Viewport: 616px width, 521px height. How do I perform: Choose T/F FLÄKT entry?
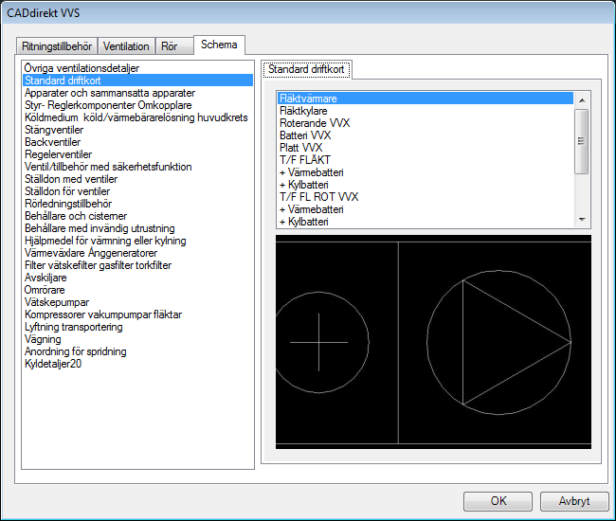click(x=426, y=160)
